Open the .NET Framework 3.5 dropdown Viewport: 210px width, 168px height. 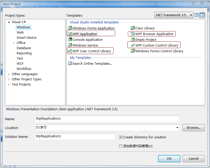coord(191,15)
